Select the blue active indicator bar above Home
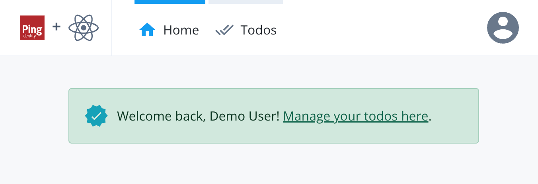 click(170, 2)
